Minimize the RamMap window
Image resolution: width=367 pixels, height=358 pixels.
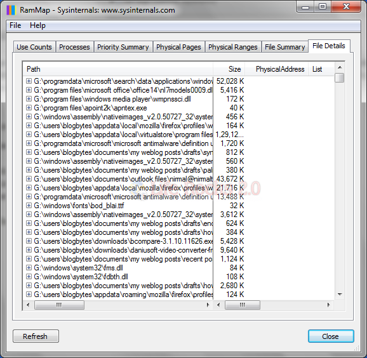305,7
